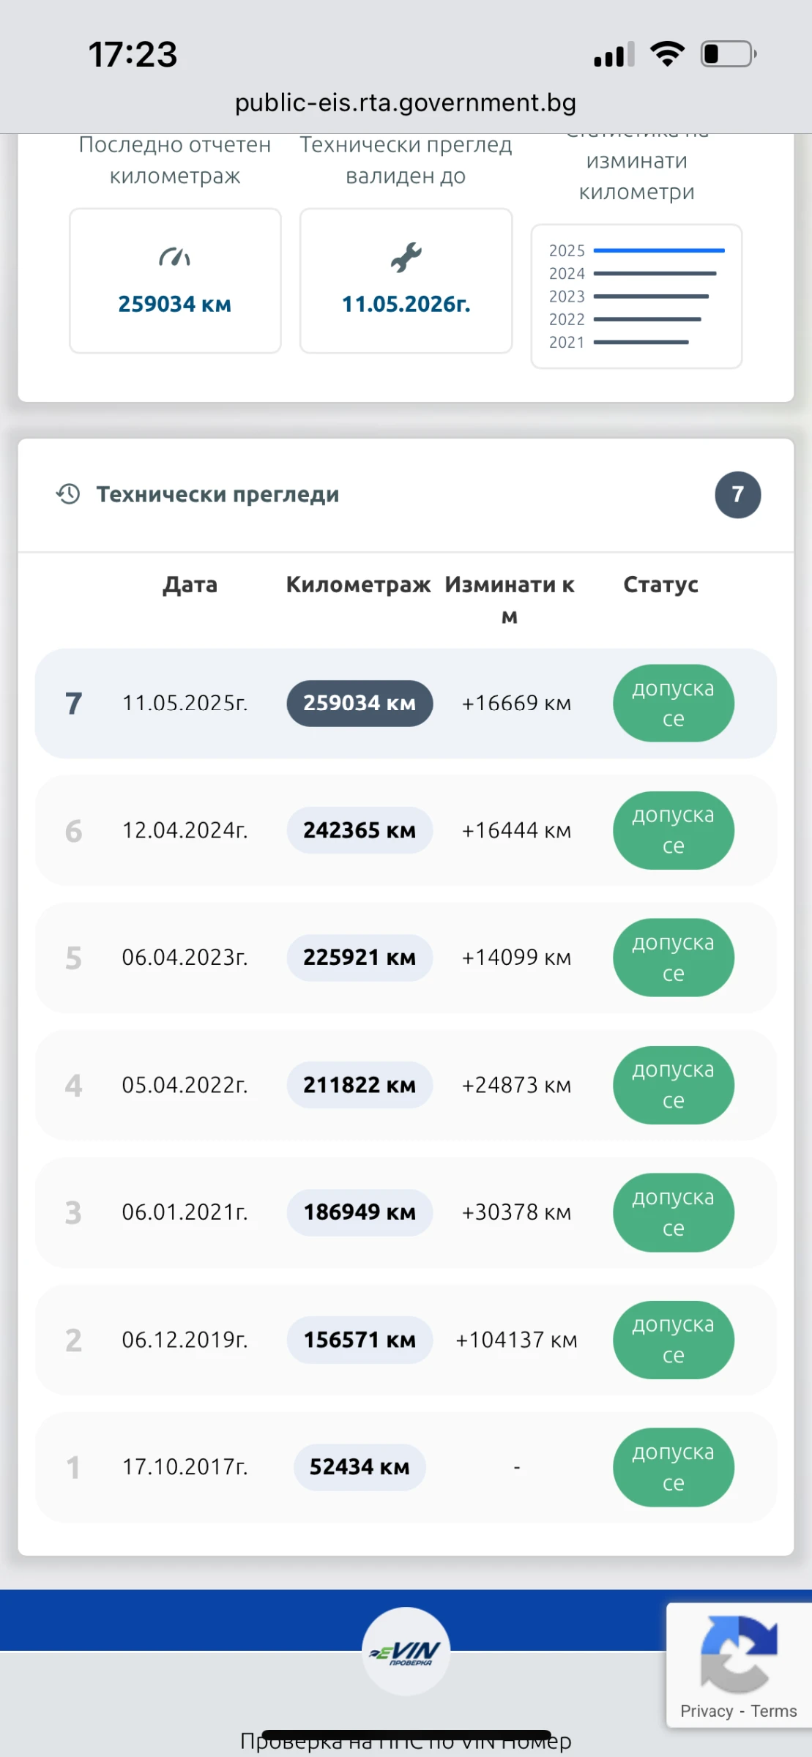Tap the Статус column header
The width and height of the screenshot is (812, 1757).
click(660, 584)
